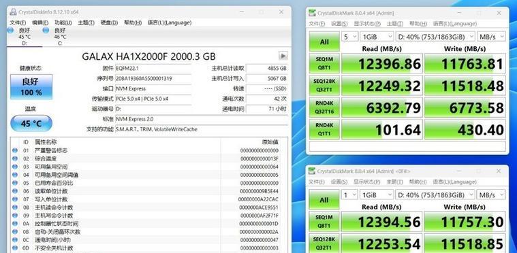Viewport: 517px width, 253px height.
Task: Open 帮助(H) menu in bottom CrystalDiskMark window
Action: click(x=418, y=182)
